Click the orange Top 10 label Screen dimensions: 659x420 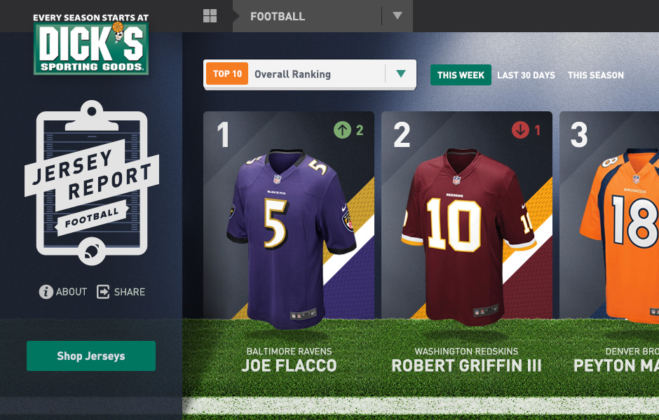tap(227, 73)
